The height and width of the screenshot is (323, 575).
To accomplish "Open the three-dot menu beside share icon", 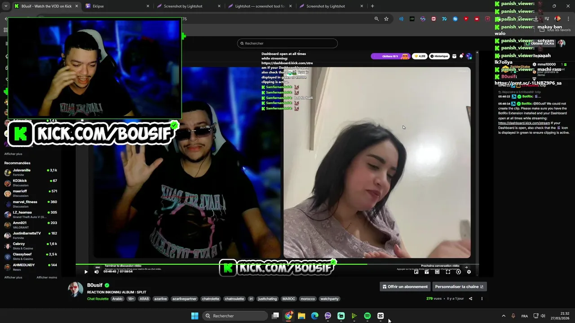I will pyautogui.click(x=482, y=299).
